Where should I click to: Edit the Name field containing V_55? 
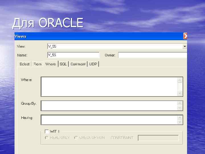(x=73, y=55)
